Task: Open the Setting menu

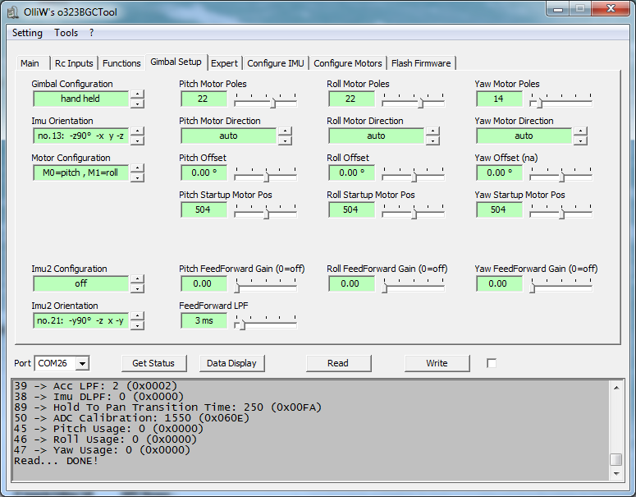Action: pyautogui.click(x=27, y=33)
